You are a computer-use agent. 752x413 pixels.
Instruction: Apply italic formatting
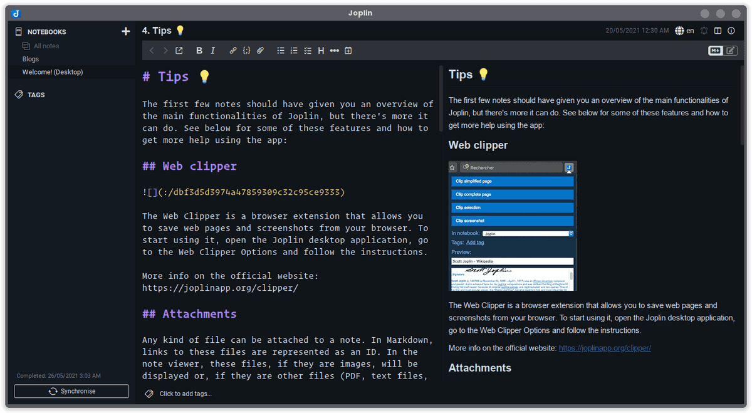(213, 51)
